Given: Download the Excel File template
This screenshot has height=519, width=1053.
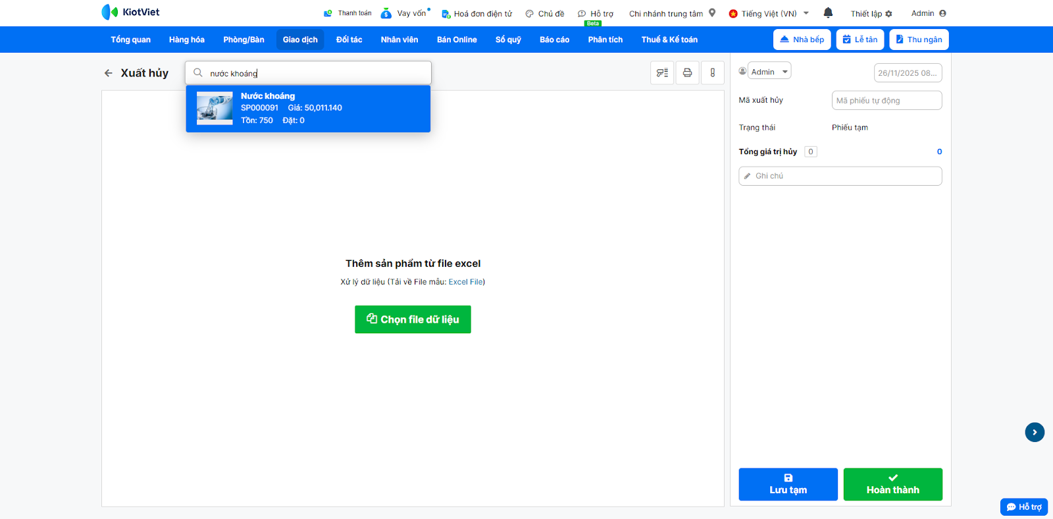Looking at the screenshot, I should (x=465, y=282).
